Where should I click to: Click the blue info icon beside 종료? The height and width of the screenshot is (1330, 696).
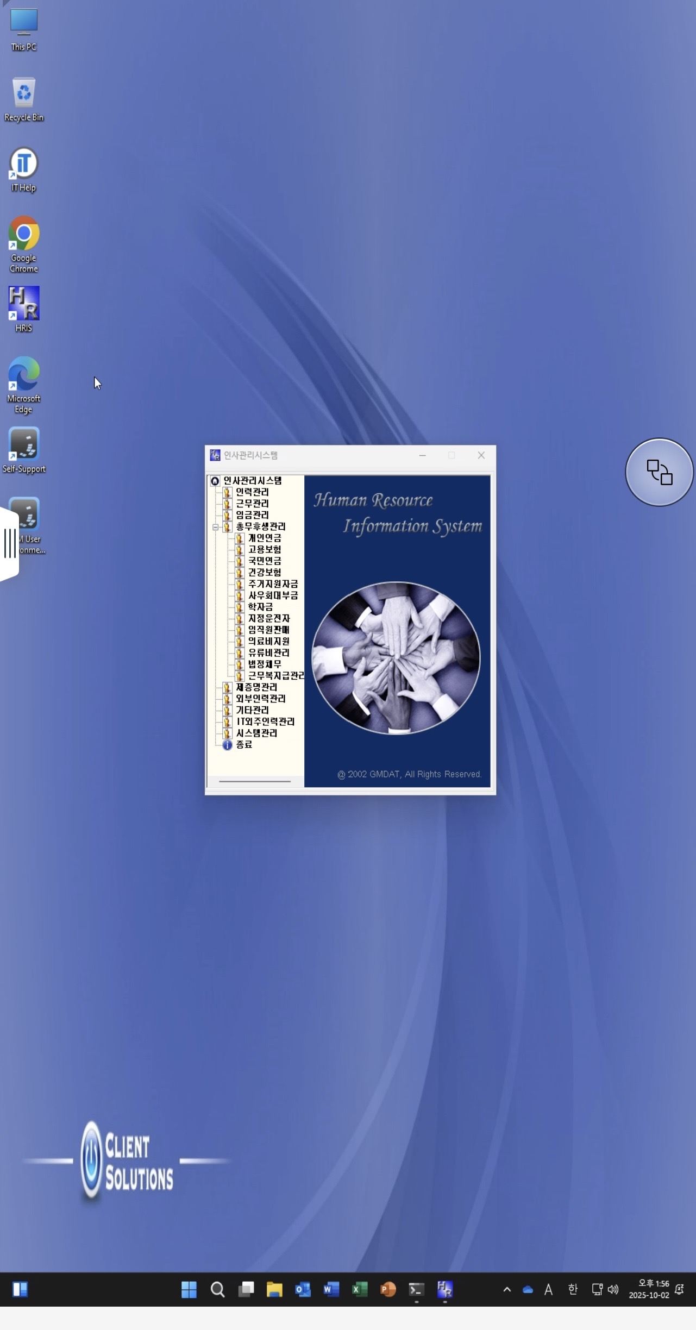tap(227, 745)
